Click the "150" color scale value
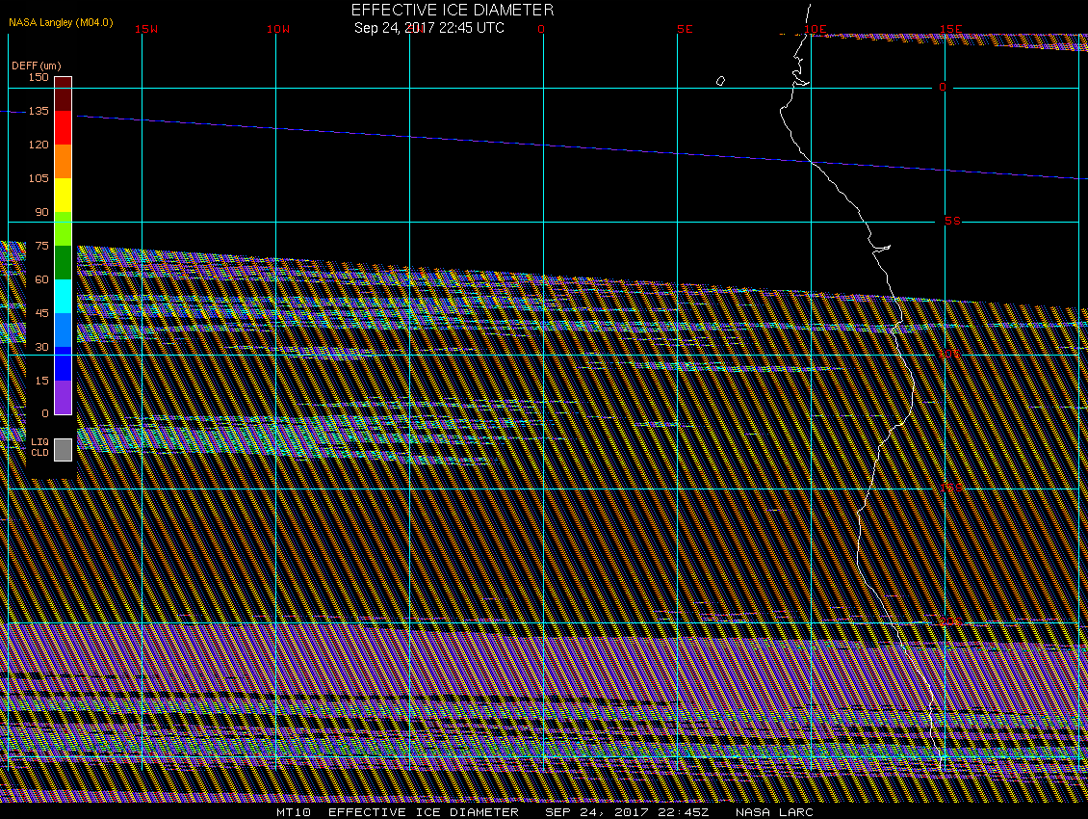Image resolution: width=1088 pixels, height=819 pixels. (x=39, y=77)
